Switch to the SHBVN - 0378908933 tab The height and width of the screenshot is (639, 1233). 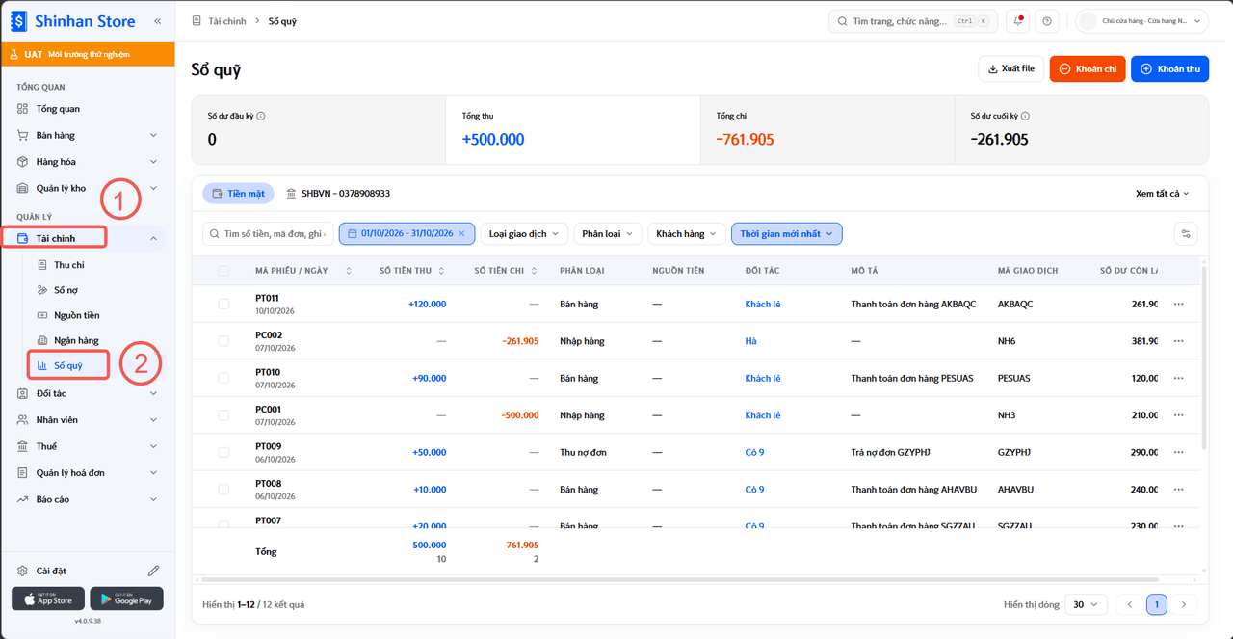tap(338, 194)
